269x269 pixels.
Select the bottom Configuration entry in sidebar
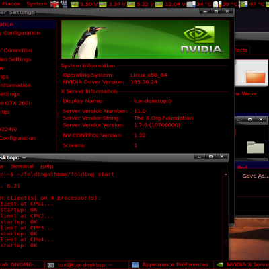pos(17,138)
